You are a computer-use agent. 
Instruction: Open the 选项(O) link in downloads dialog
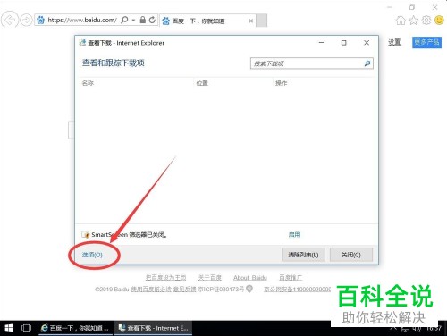[92, 255]
